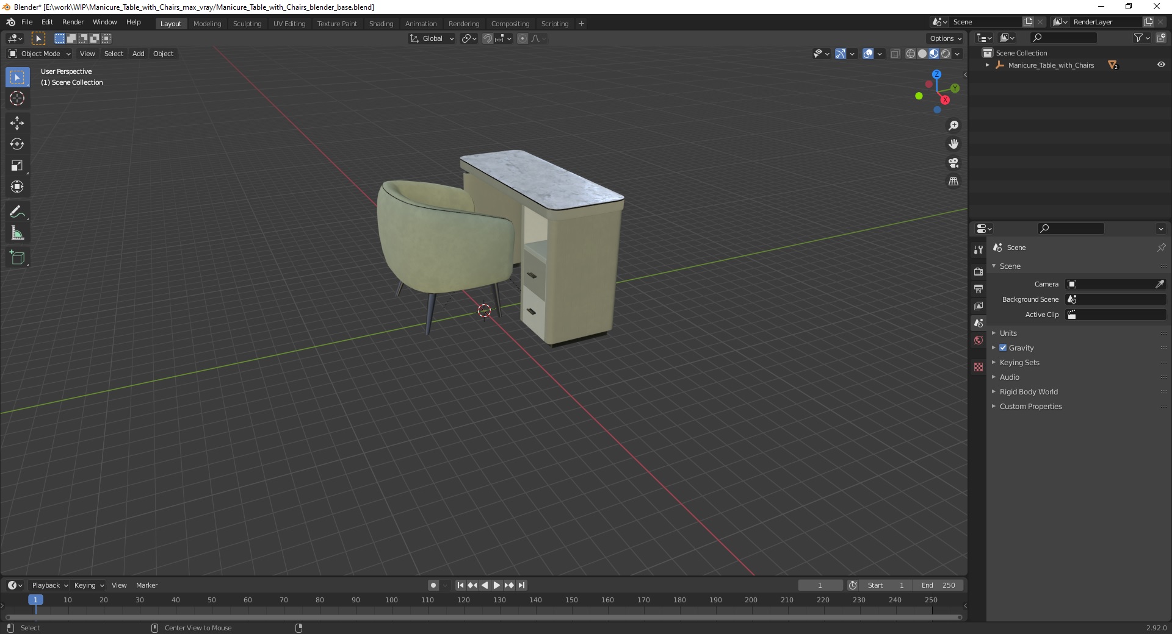Open the Output properties tab
This screenshot has height=634, width=1172.
pos(978,288)
